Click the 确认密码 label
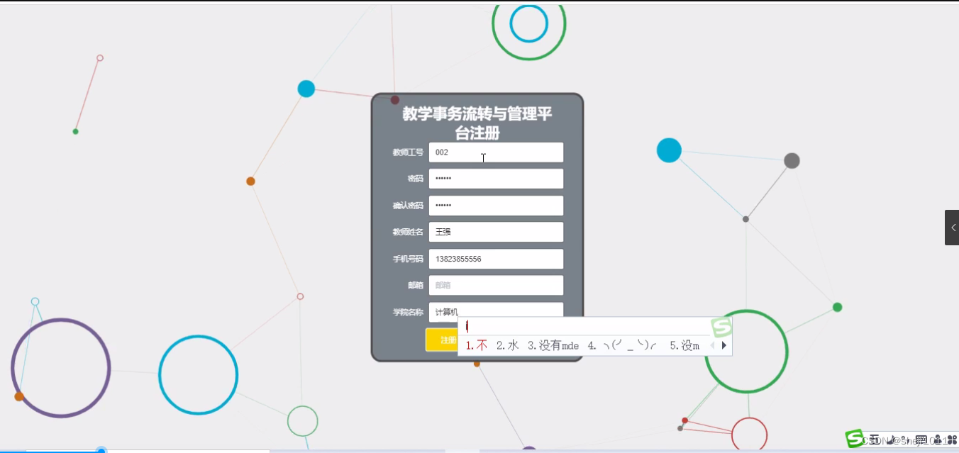The height and width of the screenshot is (453, 959). 408,206
